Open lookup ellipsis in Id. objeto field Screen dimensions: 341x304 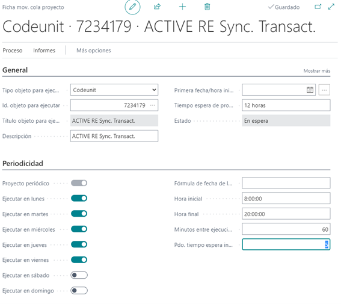tap(153, 105)
